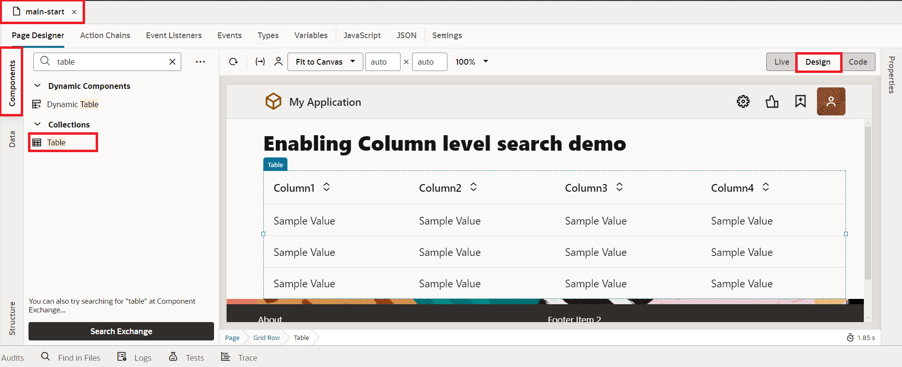Sort by Column1 using sort arrows
Image resolution: width=902 pixels, height=367 pixels.
pos(327,187)
